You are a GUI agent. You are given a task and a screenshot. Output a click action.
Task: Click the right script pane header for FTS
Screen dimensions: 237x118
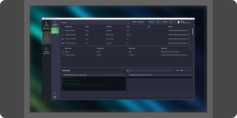click(x=159, y=75)
